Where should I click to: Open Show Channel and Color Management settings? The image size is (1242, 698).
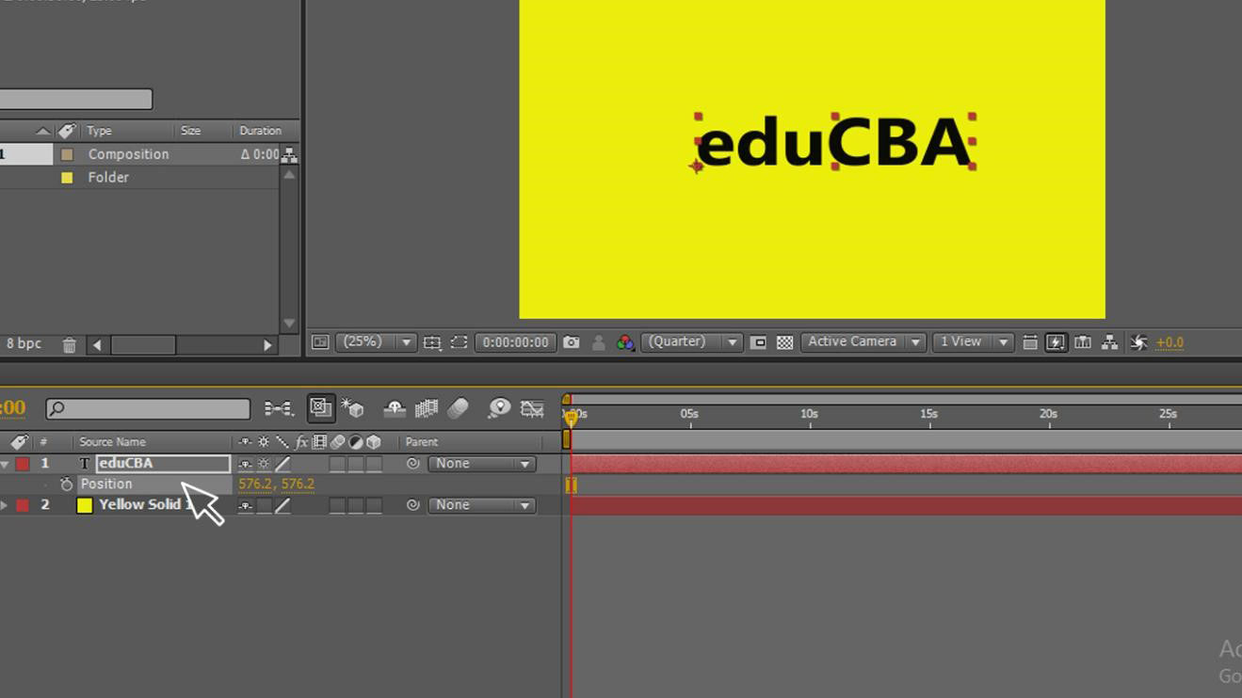coord(625,342)
